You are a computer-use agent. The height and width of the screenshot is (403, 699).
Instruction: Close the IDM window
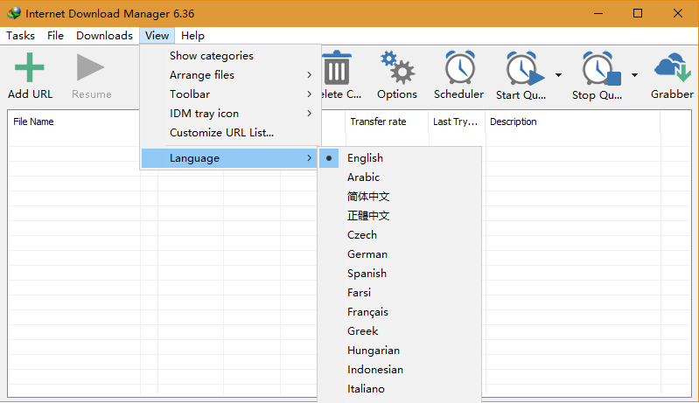(x=678, y=13)
